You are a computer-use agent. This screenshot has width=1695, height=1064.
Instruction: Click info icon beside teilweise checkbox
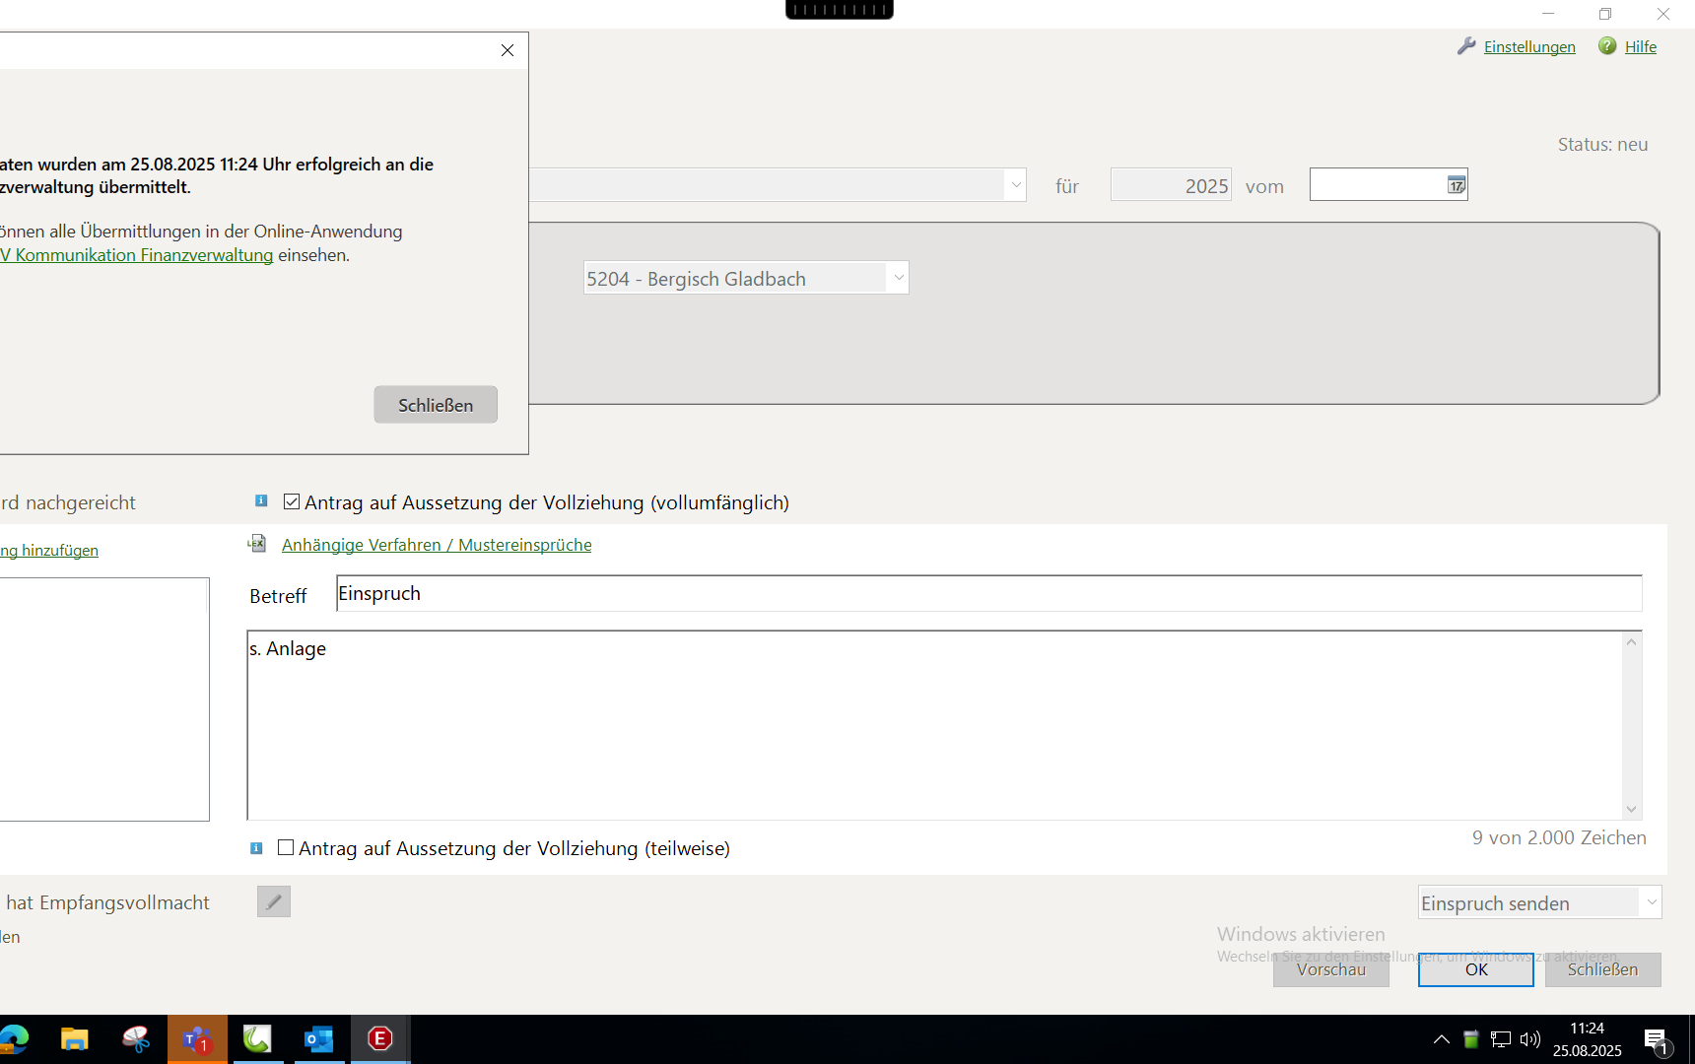[256, 848]
